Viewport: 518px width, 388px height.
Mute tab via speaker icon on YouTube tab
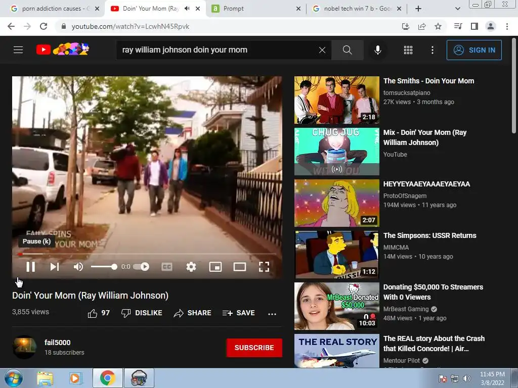pos(187,9)
